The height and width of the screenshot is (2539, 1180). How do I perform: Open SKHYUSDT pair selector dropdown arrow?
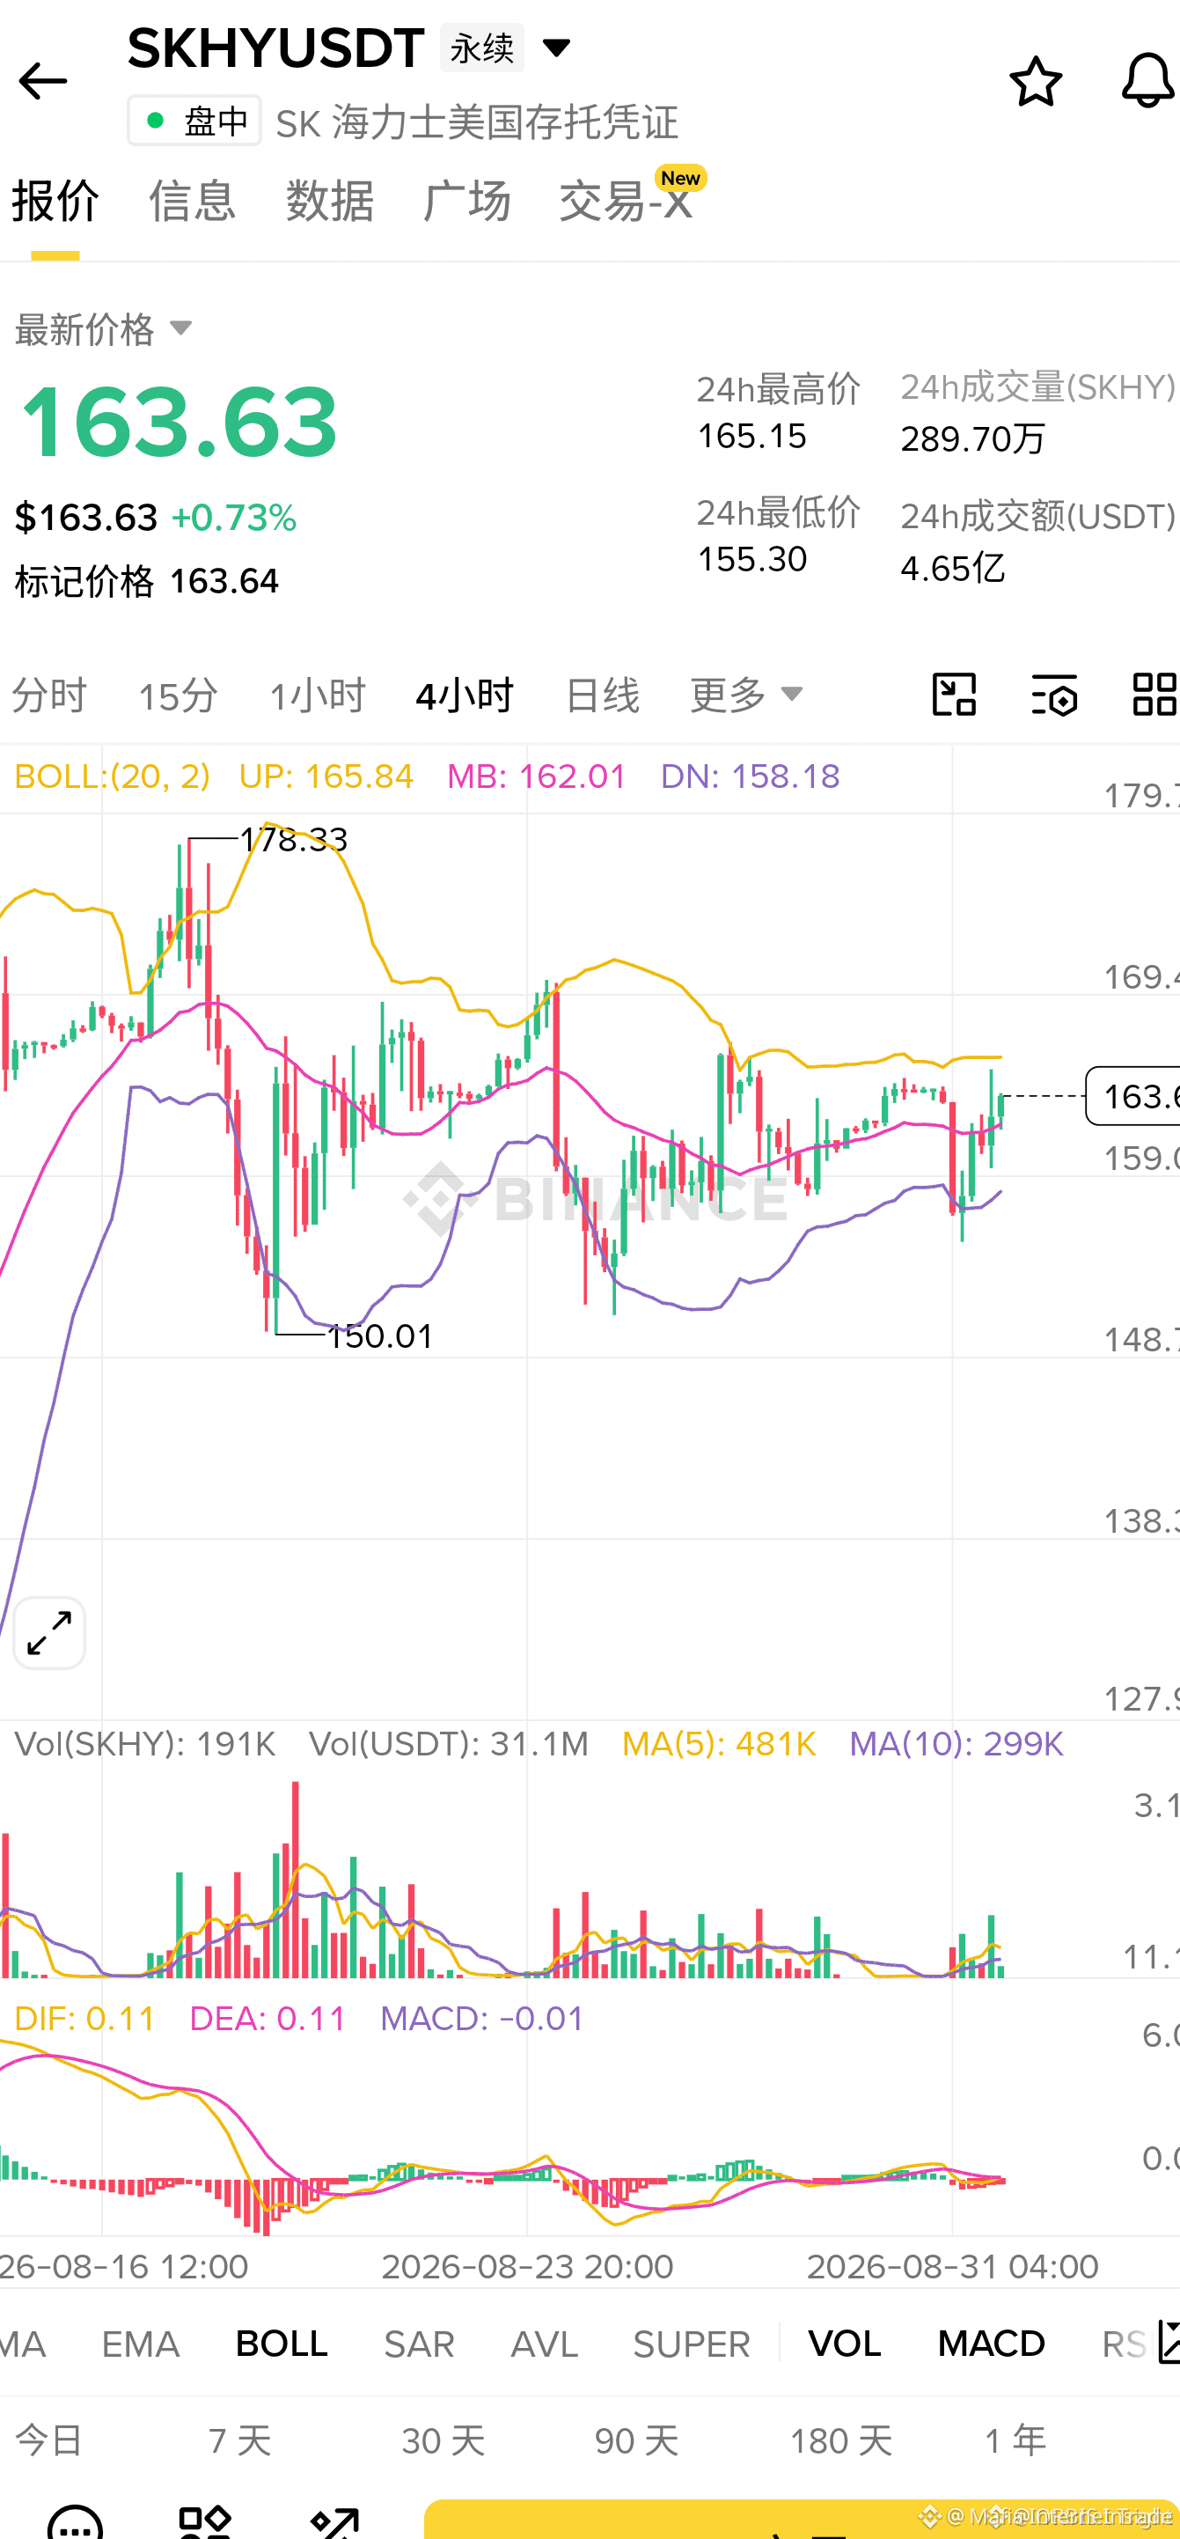pyautogui.click(x=556, y=48)
